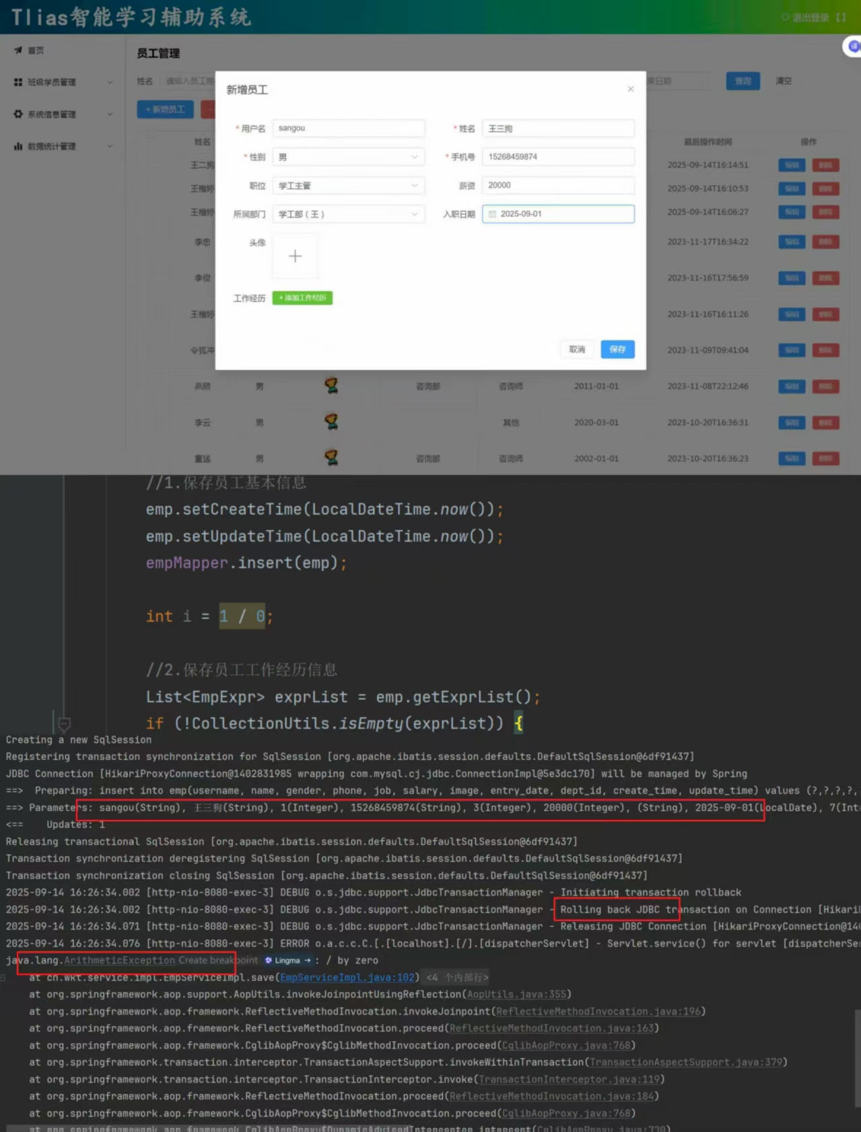Open the EmpServiceImpl.java:102 stack trace link
Viewport: 861px width, 1132px height.
[x=347, y=977]
